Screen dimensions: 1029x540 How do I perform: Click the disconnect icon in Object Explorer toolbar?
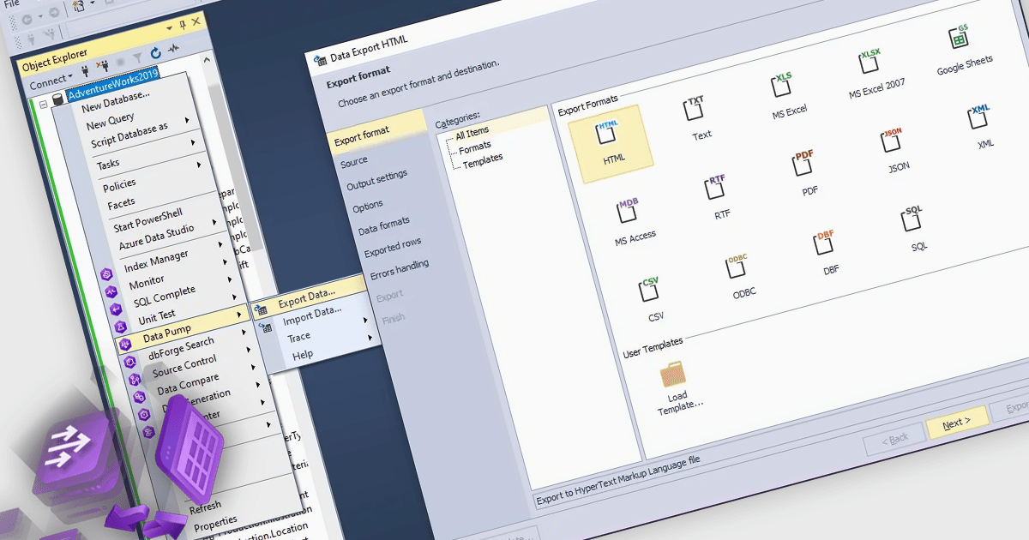pos(102,67)
